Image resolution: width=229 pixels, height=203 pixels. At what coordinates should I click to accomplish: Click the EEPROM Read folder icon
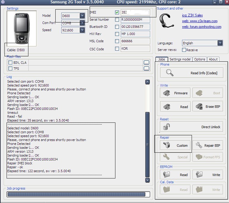(x=167, y=175)
